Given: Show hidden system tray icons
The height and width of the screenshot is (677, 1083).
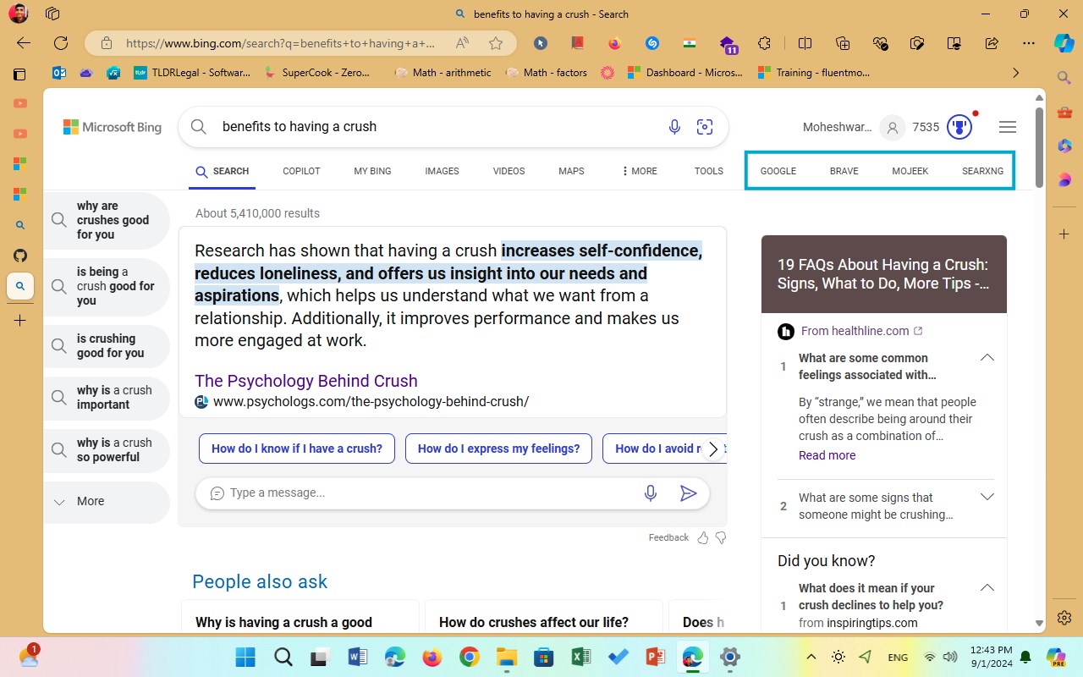Looking at the screenshot, I should coord(811,657).
